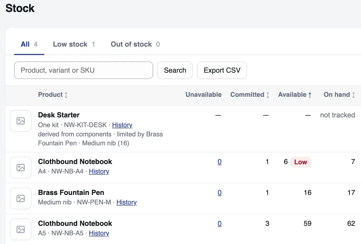361x244 pixels.
Task: Click the Low badge on Notebook A4
Action: pos(301,162)
